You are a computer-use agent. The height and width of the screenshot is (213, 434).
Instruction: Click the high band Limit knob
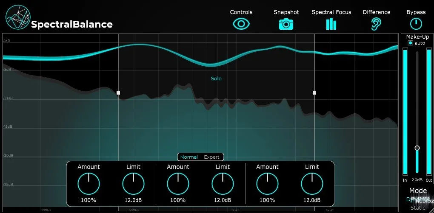(x=312, y=184)
